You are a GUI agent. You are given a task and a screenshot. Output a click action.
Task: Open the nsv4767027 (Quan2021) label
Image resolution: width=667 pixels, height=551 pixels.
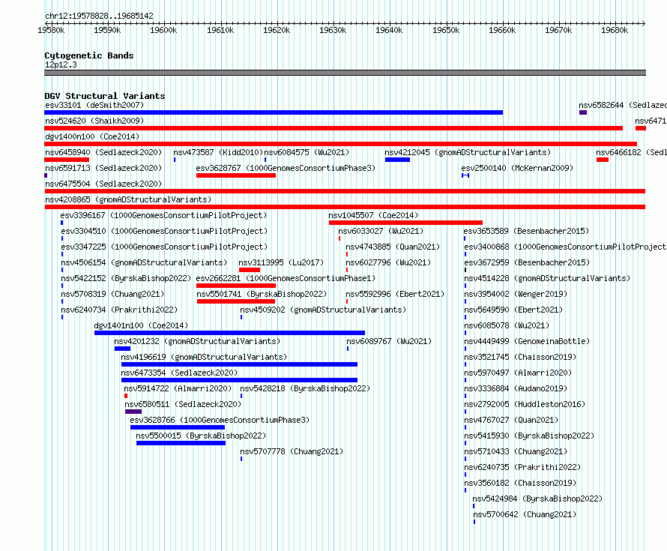(x=511, y=420)
